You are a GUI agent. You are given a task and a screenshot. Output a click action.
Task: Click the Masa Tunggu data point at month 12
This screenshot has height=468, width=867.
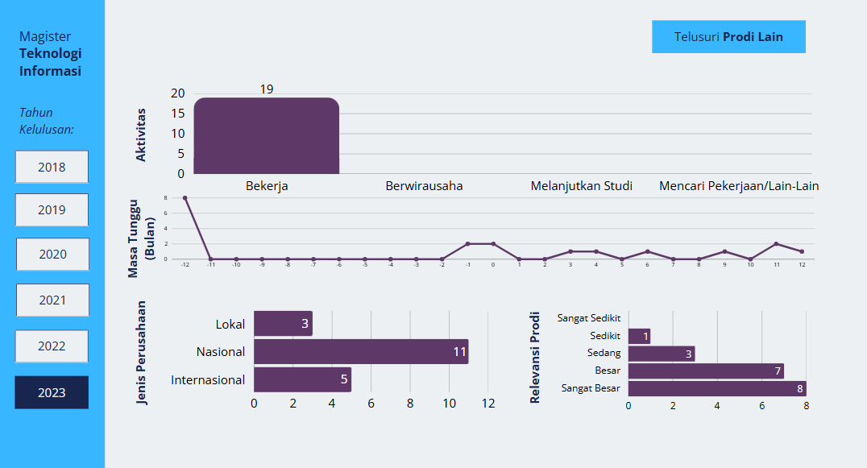[802, 251]
